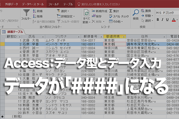Save record with 保存

tap(97, 16)
